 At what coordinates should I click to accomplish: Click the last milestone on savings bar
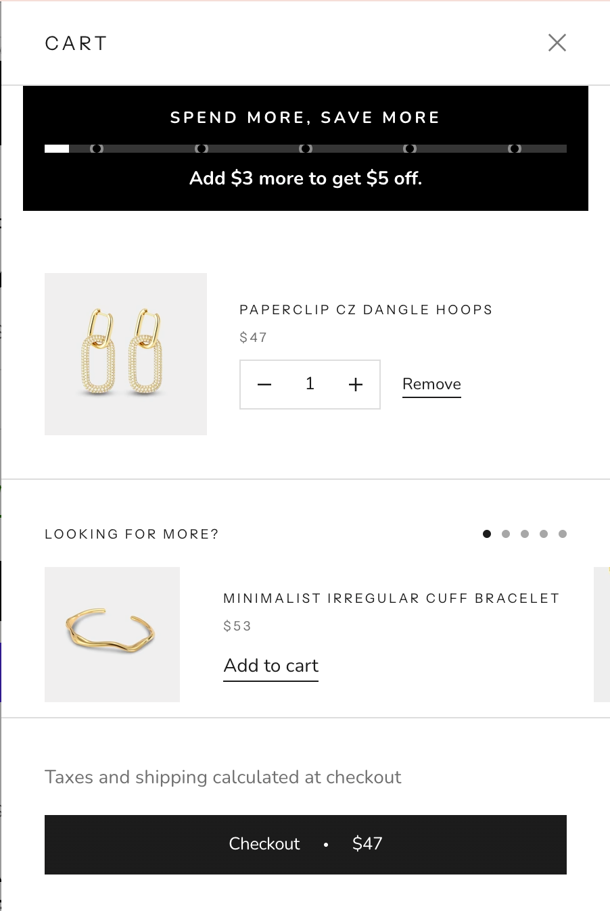(x=515, y=149)
